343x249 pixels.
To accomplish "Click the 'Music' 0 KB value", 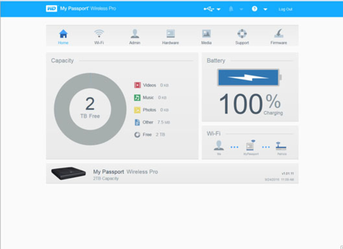I will point(162,97).
